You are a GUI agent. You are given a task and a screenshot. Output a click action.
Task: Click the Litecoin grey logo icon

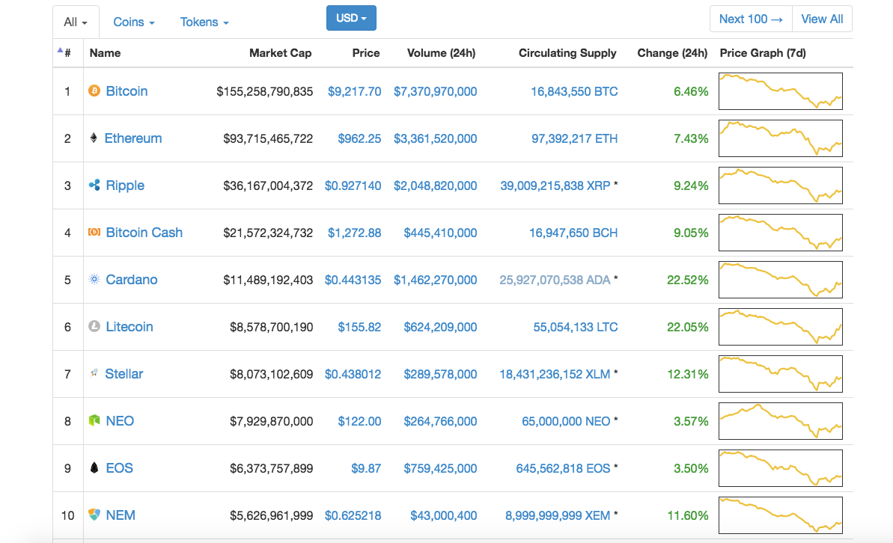94,326
